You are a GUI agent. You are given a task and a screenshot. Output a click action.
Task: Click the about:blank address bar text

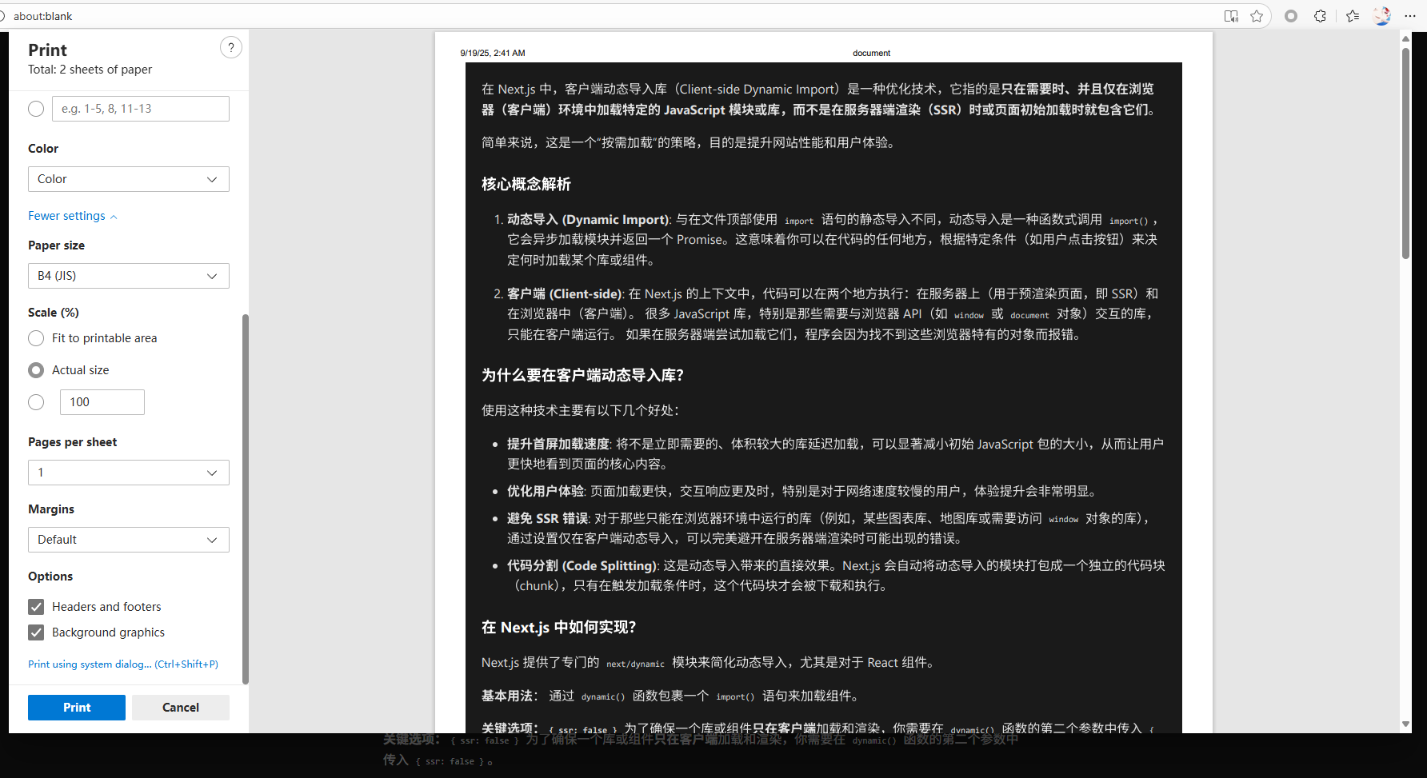click(x=43, y=16)
